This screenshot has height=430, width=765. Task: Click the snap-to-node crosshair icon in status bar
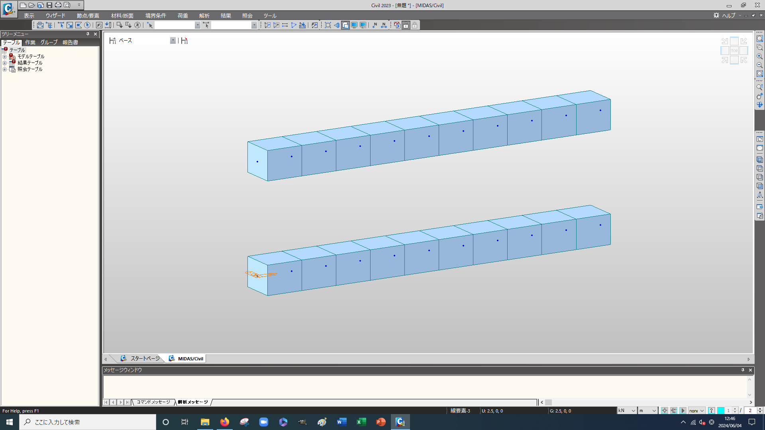pos(665,410)
